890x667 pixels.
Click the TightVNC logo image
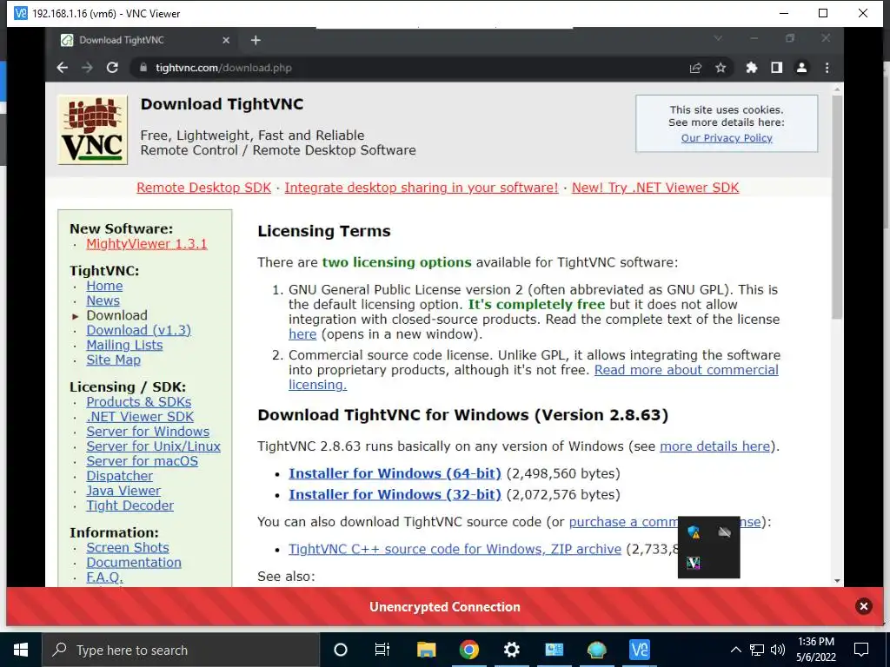pos(92,130)
